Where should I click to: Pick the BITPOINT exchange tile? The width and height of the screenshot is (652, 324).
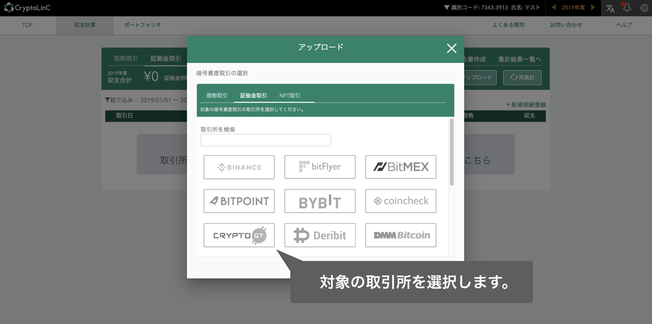tap(239, 201)
